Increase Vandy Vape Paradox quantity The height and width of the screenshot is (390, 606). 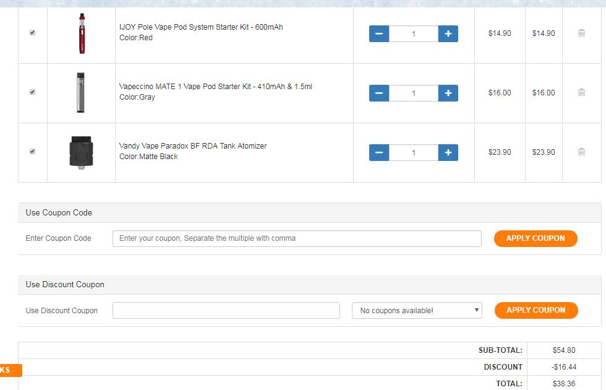pyautogui.click(x=448, y=152)
